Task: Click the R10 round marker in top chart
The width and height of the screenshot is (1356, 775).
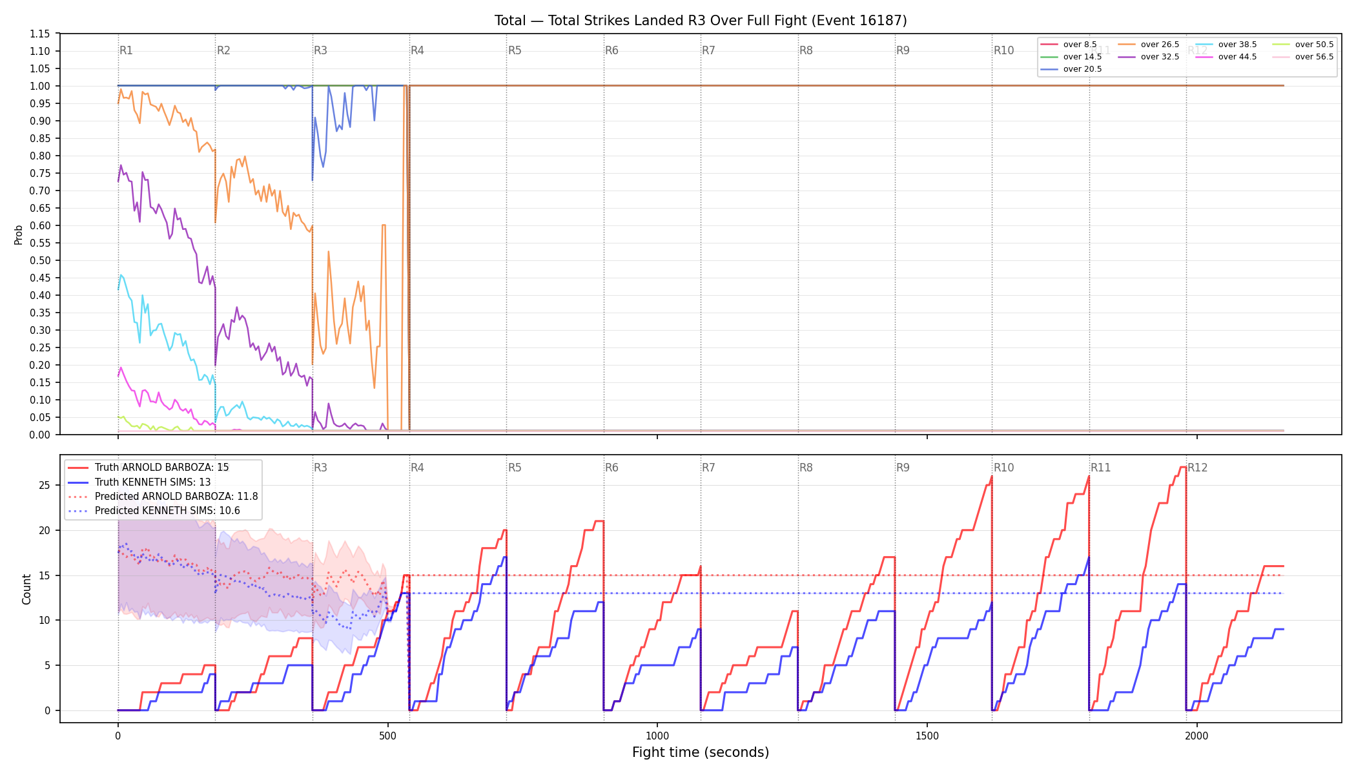Action: coord(1003,50)
